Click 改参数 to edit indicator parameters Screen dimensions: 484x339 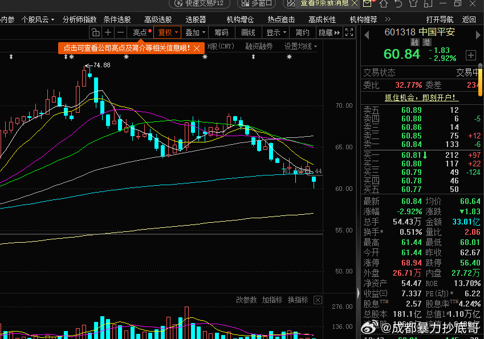click(x=246, y=300)
